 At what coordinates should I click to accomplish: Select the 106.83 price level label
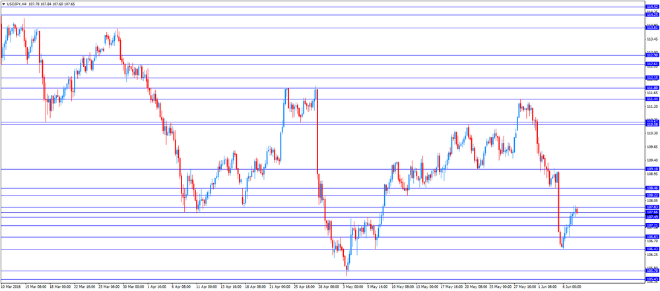[652, 237]
